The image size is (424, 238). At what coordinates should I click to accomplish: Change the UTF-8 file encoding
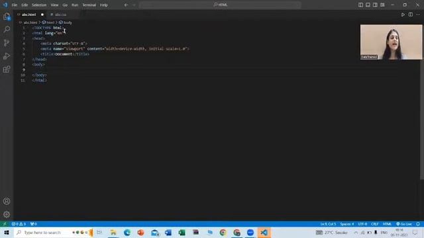[x=362, y=224]
